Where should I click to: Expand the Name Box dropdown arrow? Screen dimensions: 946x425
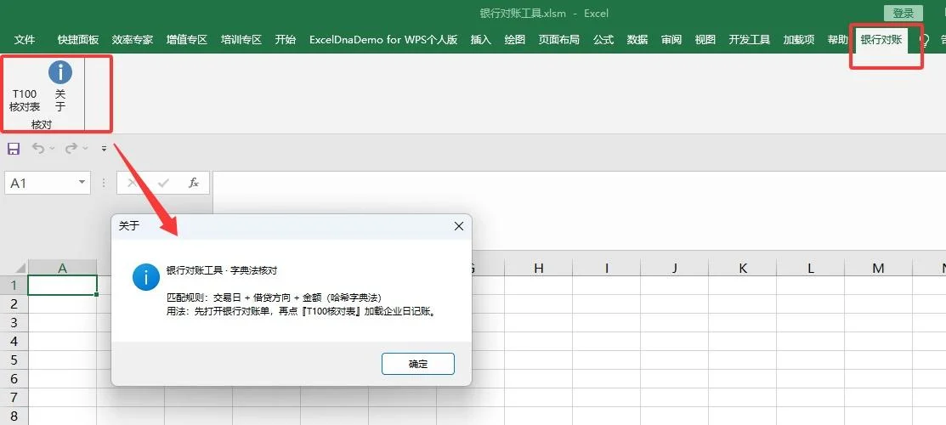[x=82, y=182]
